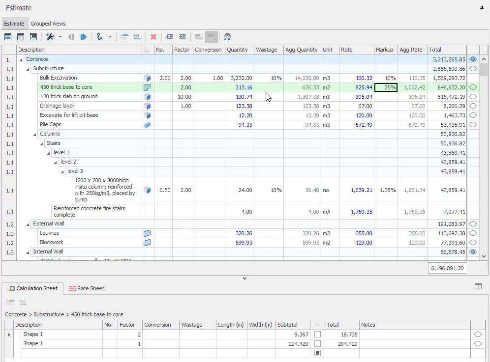490x362 pixels.
Task: Open the wrench tools icon
Action: (50, 37)
